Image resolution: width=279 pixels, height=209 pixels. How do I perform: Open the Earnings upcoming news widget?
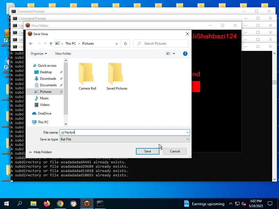(204, 204)
